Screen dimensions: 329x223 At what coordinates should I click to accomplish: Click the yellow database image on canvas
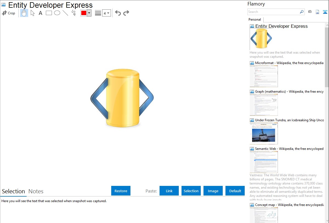click(x=122, y=98)
